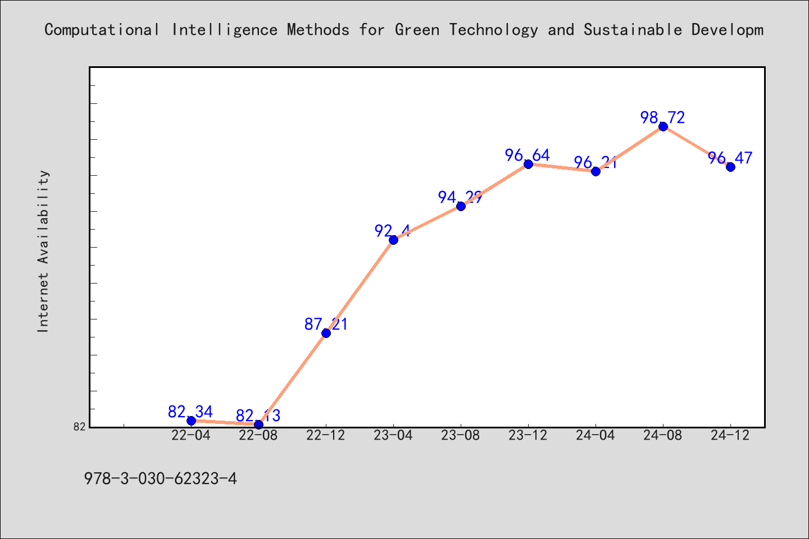This screenshot has height=539, width=809.
Task: Click the 22-08 x-axis label
Action: (258, 435)
